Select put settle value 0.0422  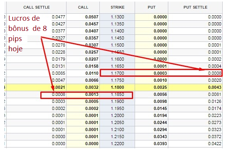214,144
